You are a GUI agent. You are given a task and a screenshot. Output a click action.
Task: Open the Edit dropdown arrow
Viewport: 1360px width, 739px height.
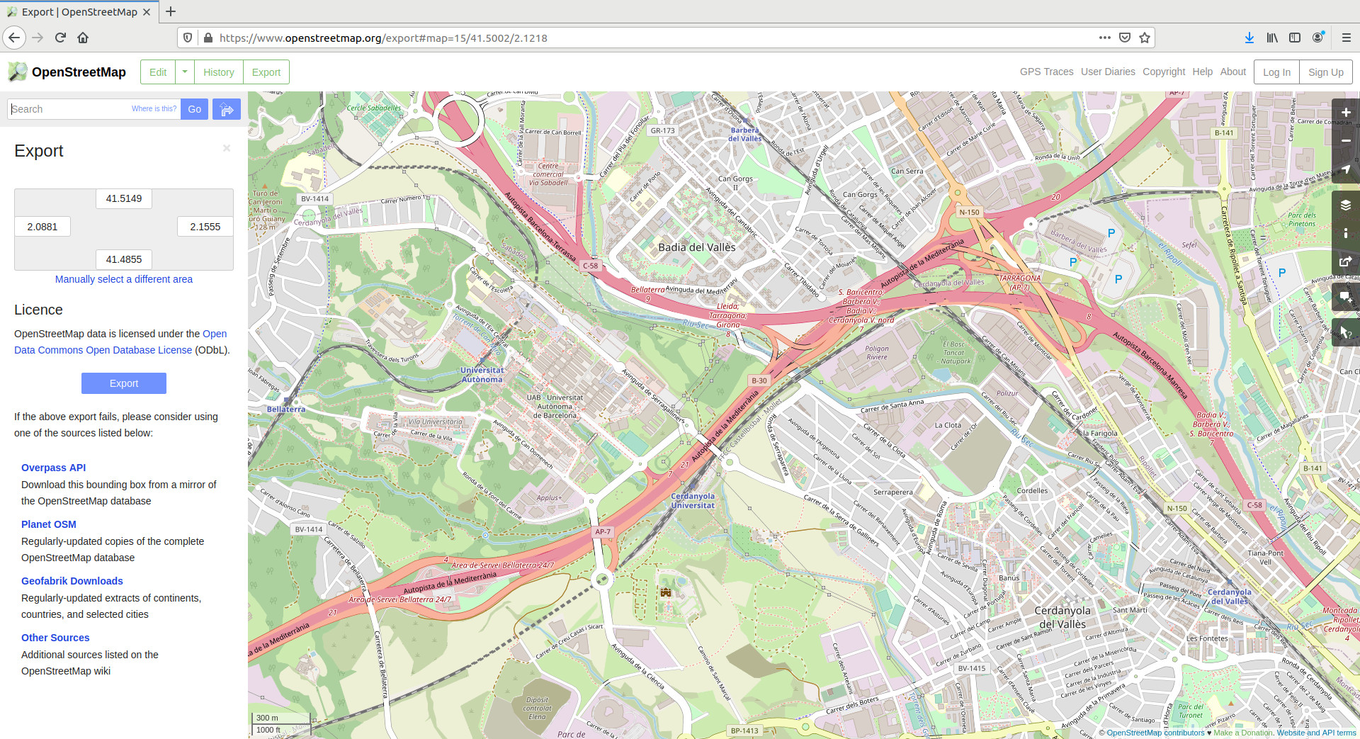coord(184,72)
